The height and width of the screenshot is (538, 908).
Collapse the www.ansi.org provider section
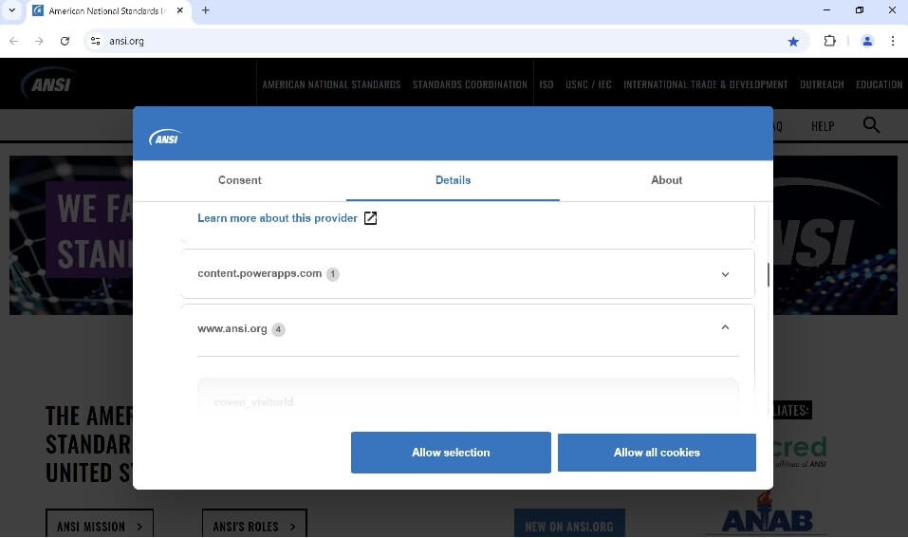725,327
